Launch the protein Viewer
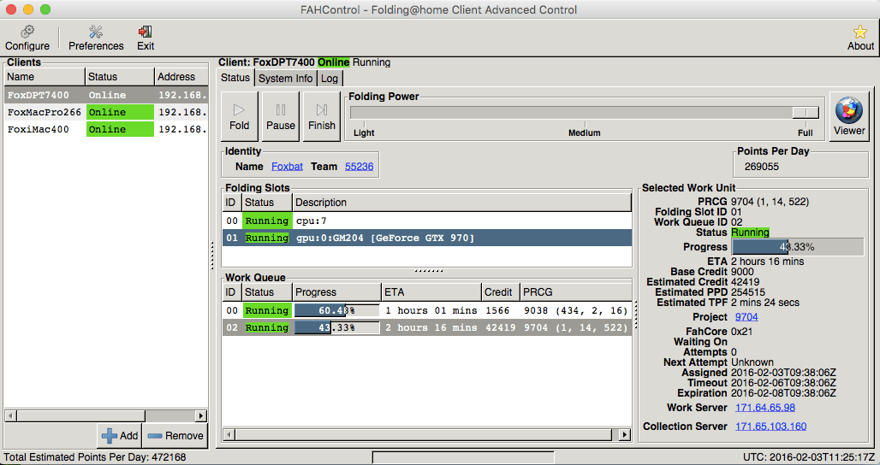The height and width of the screenshot is (465, 880). (x=849, y=116)
